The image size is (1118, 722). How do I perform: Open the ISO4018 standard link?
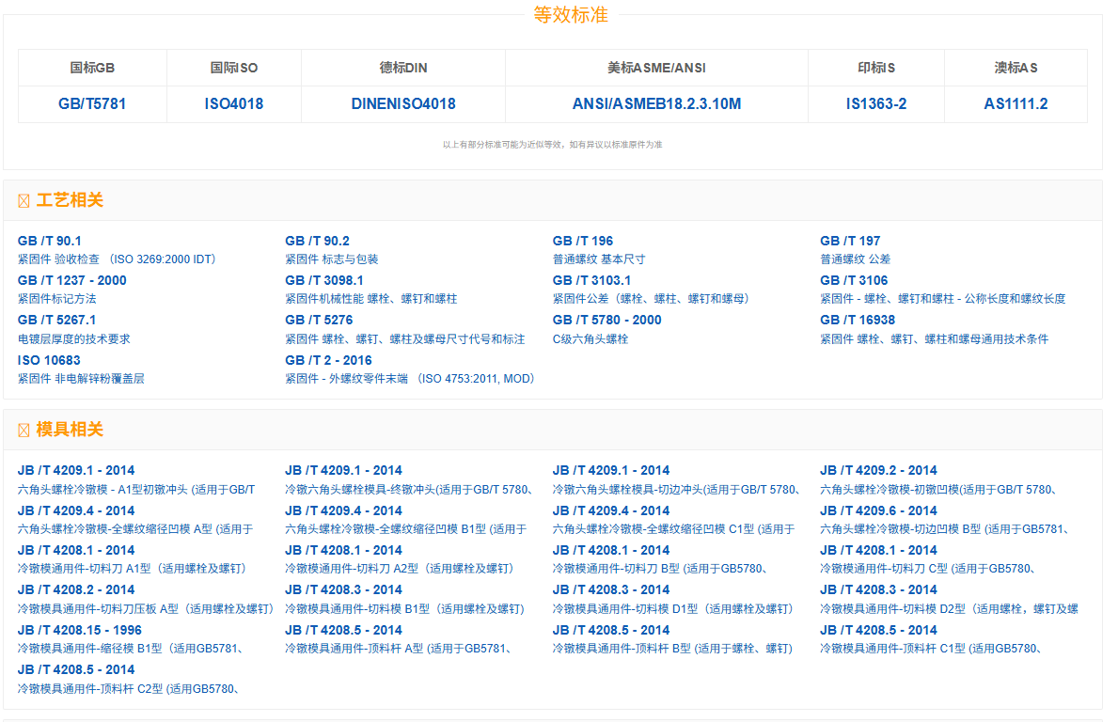point(234,104)
